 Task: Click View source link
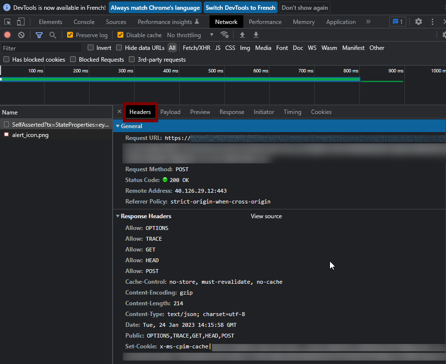[x=266, y=216]
